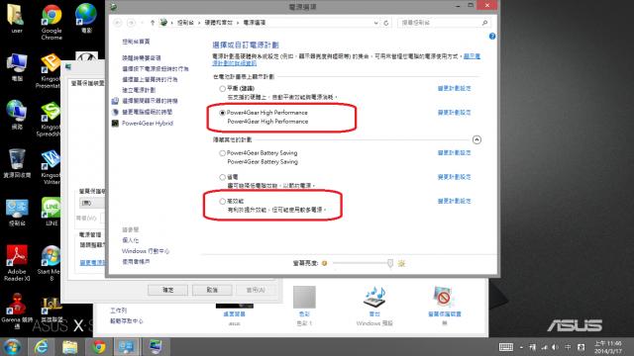Click the network icon in system tray

544,347
